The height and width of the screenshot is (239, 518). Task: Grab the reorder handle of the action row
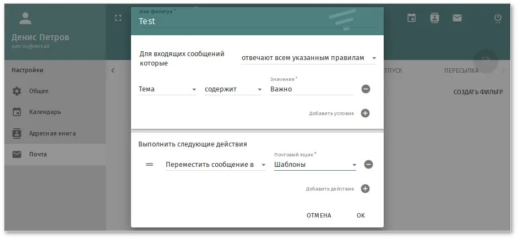point(149,164)
